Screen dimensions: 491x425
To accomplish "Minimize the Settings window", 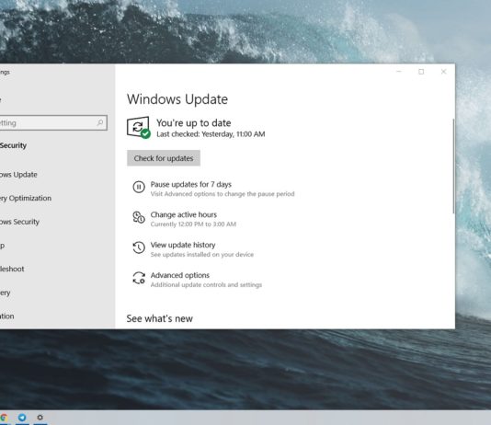I will [399, 72].
